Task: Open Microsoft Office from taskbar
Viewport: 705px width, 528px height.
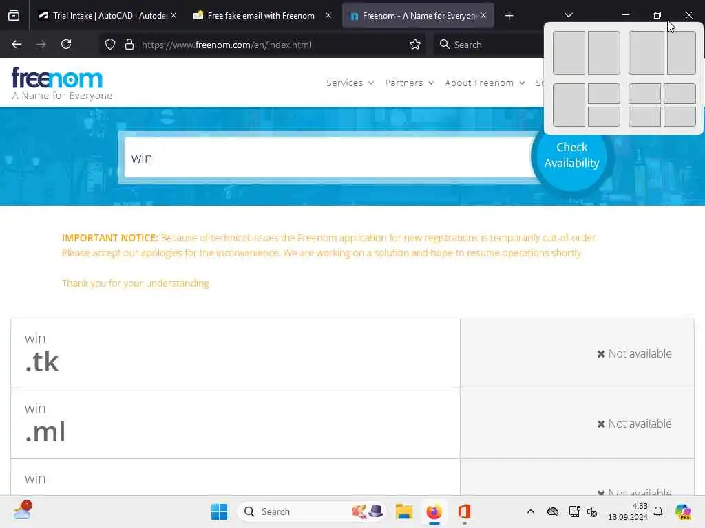Action: (x=464, y=511)
